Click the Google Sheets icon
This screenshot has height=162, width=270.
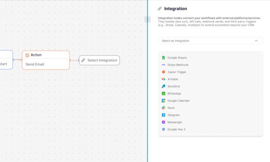163,58
